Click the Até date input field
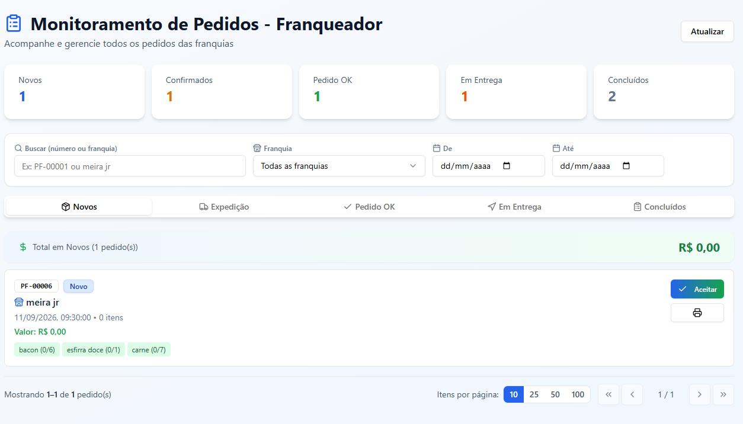 [608, 166]
